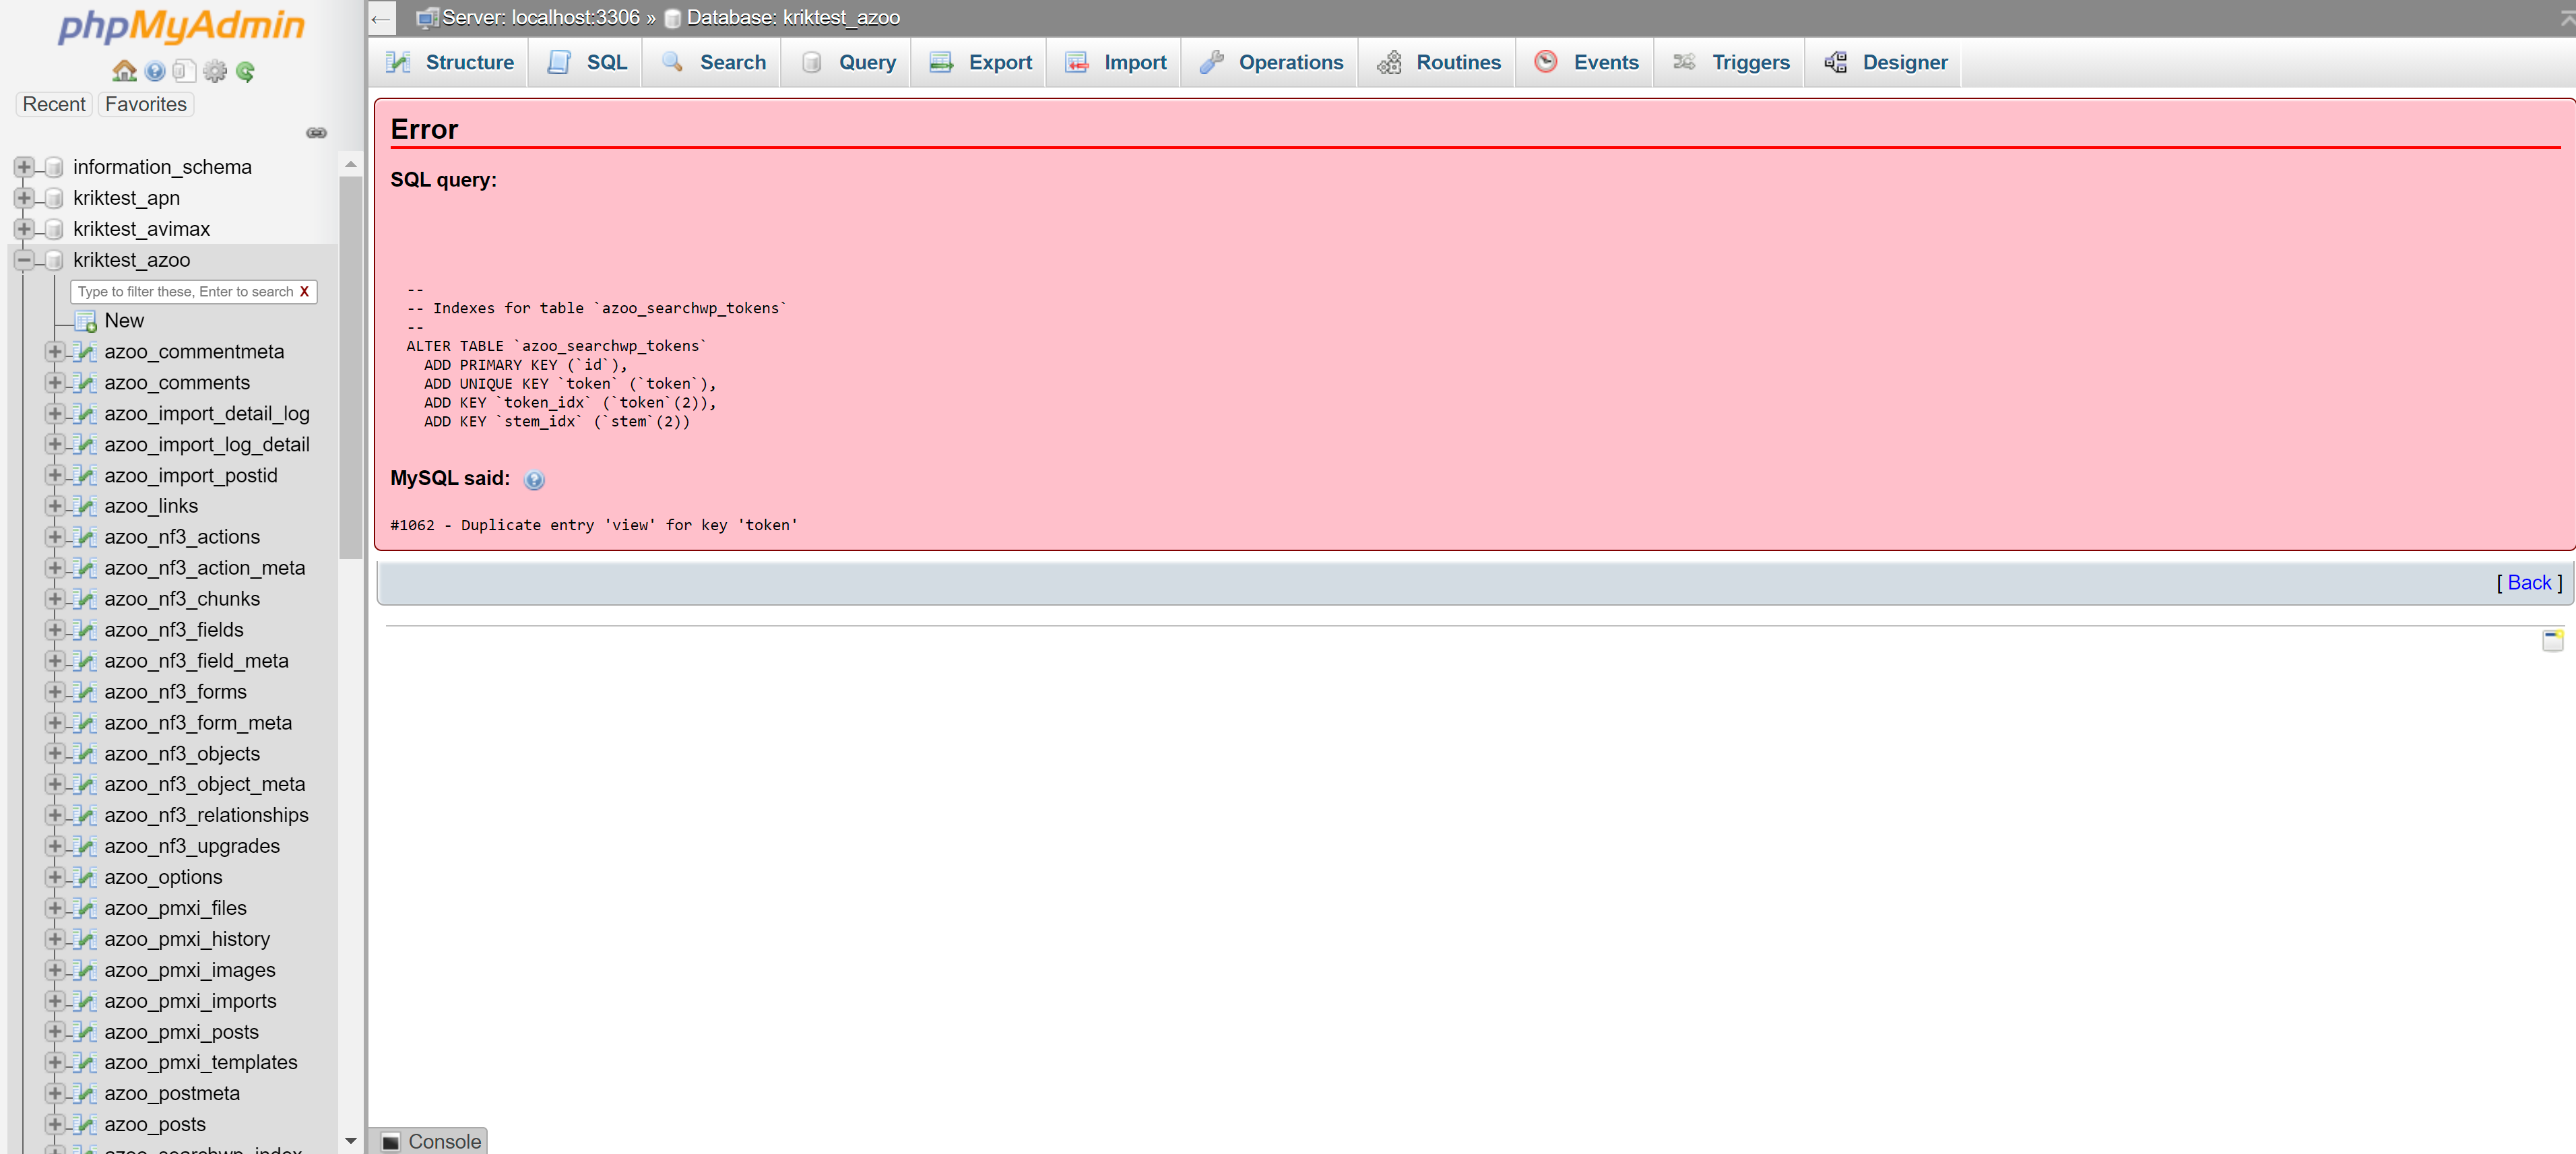
Task: Click the phpMyAdmin home icon
Action: pyautogui.click(x=124, y=71)
